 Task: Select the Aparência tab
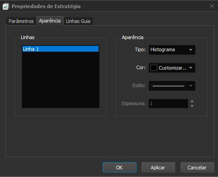(50, 21)
